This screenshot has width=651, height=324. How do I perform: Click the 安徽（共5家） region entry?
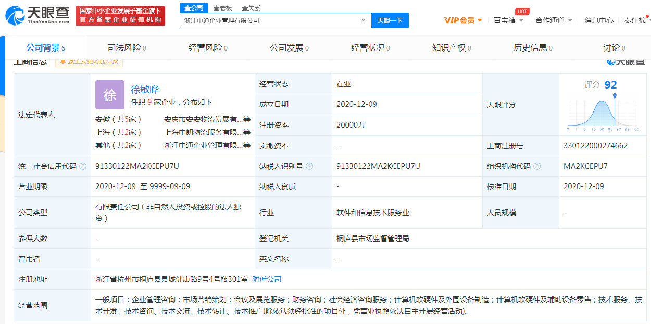[119, 119]
